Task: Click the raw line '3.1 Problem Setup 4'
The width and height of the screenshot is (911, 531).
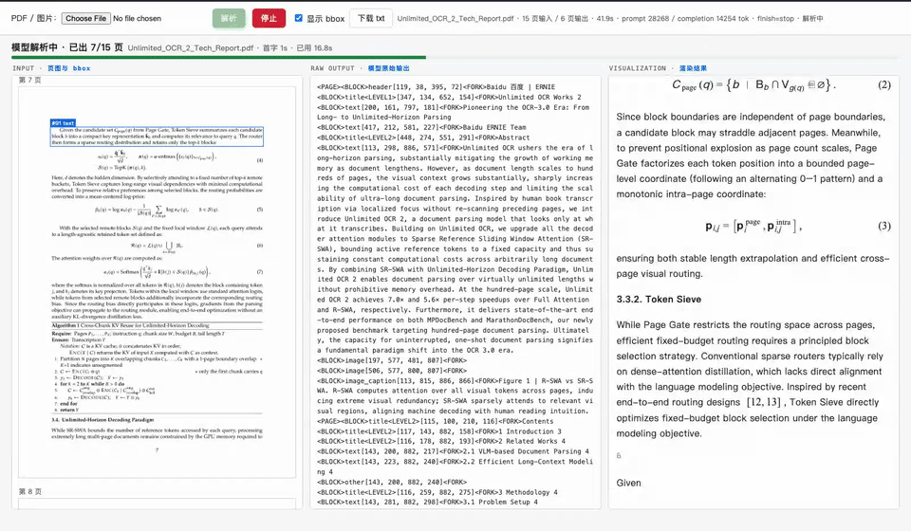Action: [427, 503]
